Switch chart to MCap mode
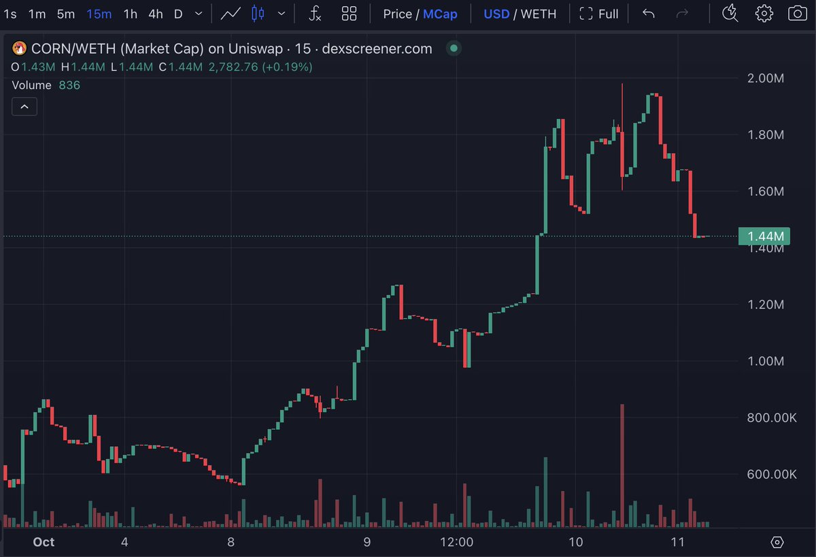This screenshot has height=557, width=816. point(440,14)
